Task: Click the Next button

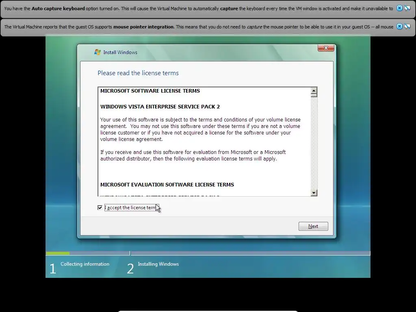Action: [313, 226]
